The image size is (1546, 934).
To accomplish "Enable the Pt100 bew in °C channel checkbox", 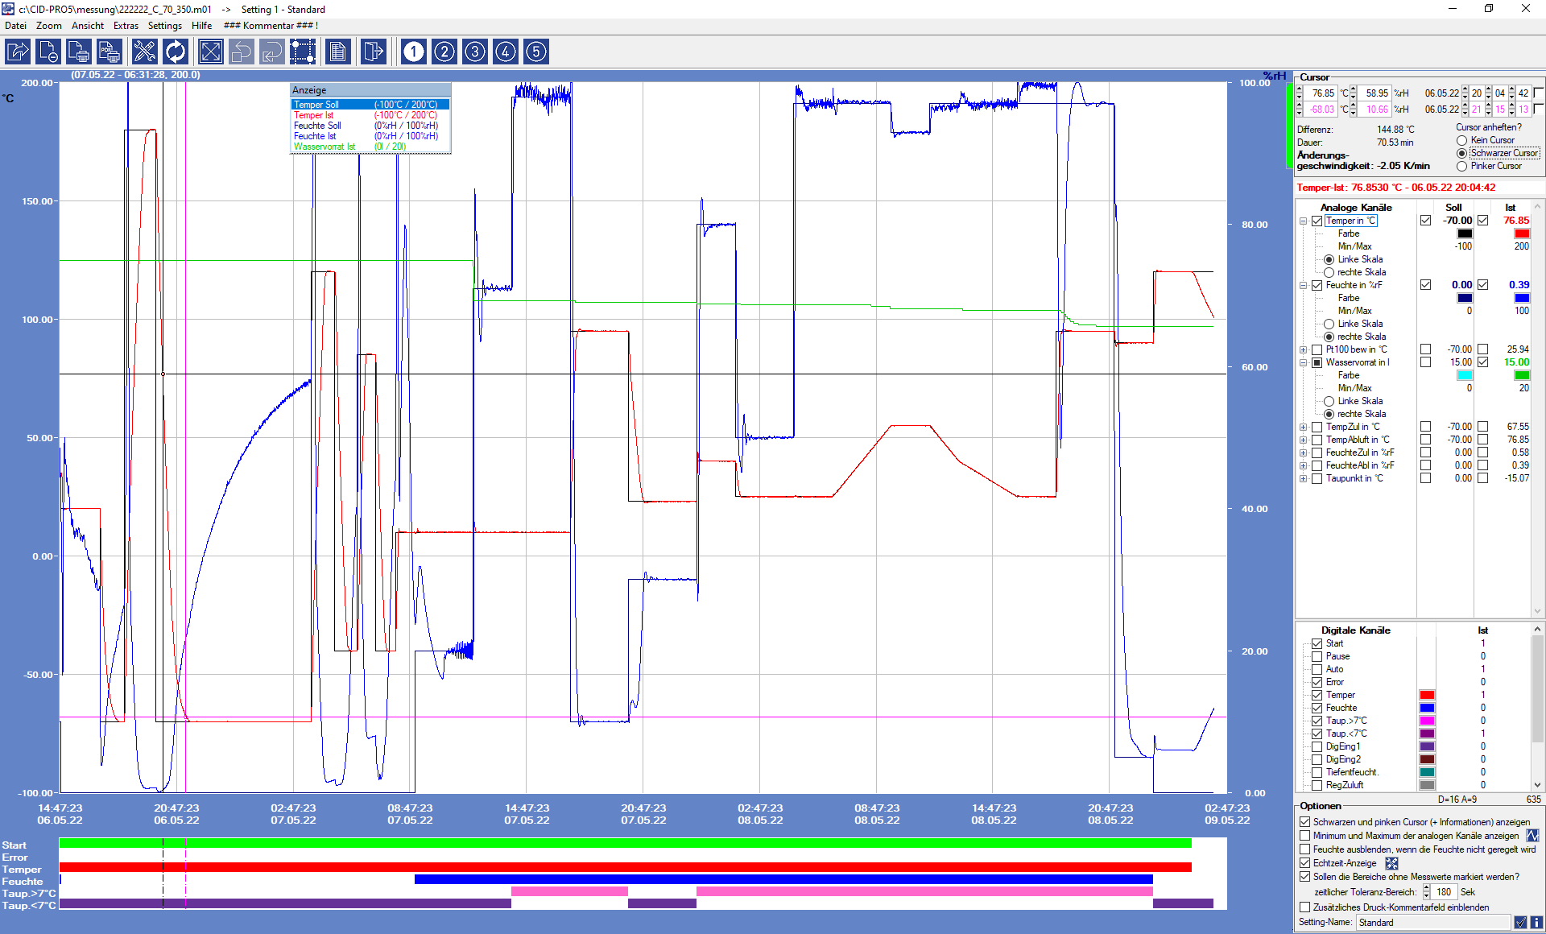I will tap(1317, 349).
